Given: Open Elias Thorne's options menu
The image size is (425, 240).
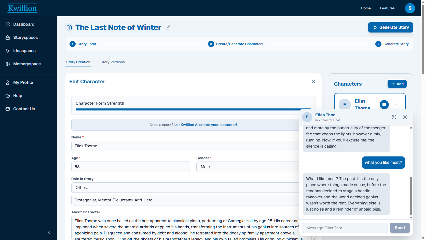Looking at the screenshot, I should tap(396, 104).
